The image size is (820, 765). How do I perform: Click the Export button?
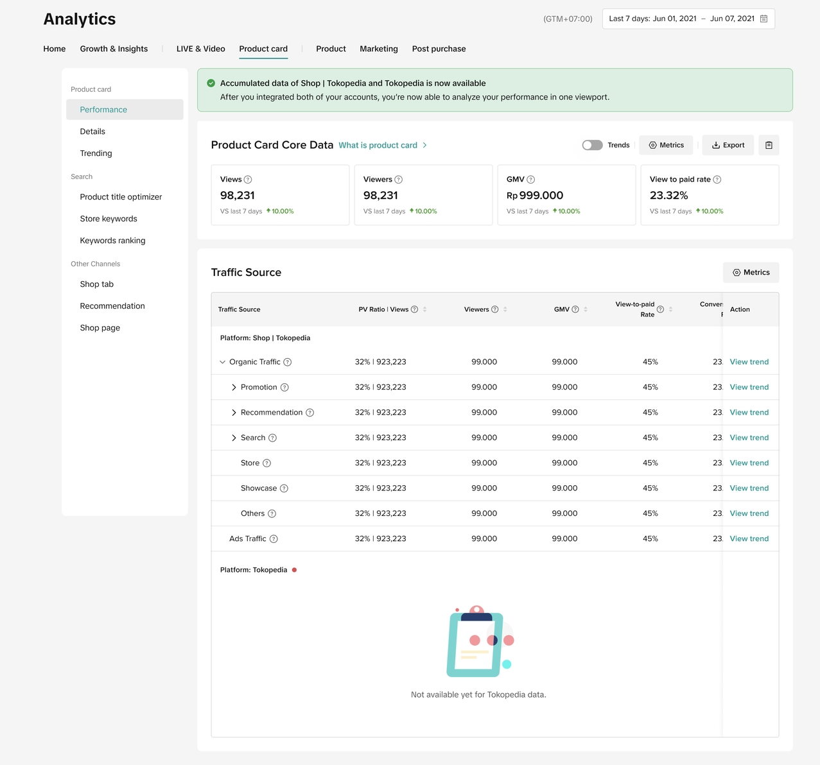pos(728,145)
